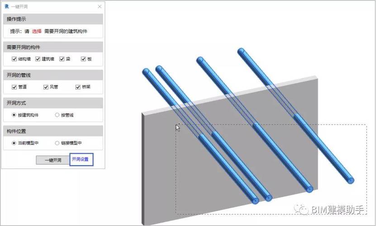This screenshot has height=226, width=376.
Task: Select the 按建筑构件 radio option
Action: 14,115
